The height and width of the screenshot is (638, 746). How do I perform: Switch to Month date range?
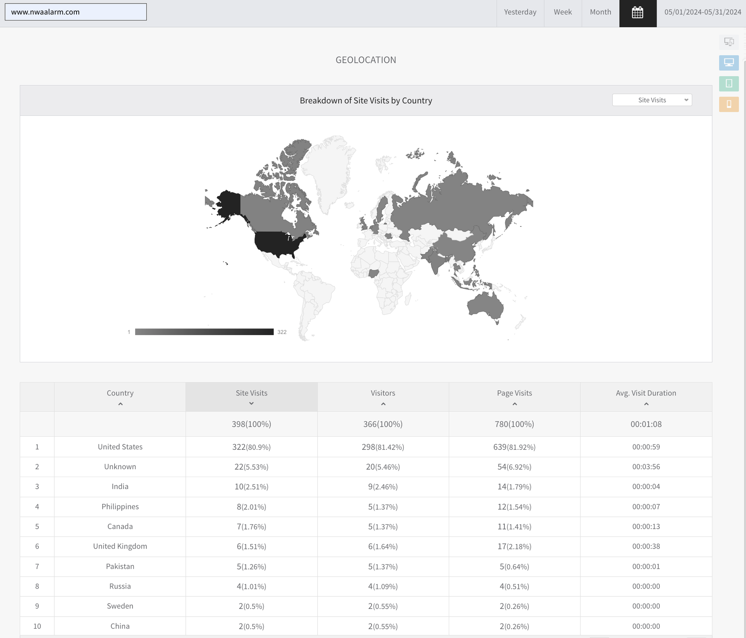(x=600, y=12)
